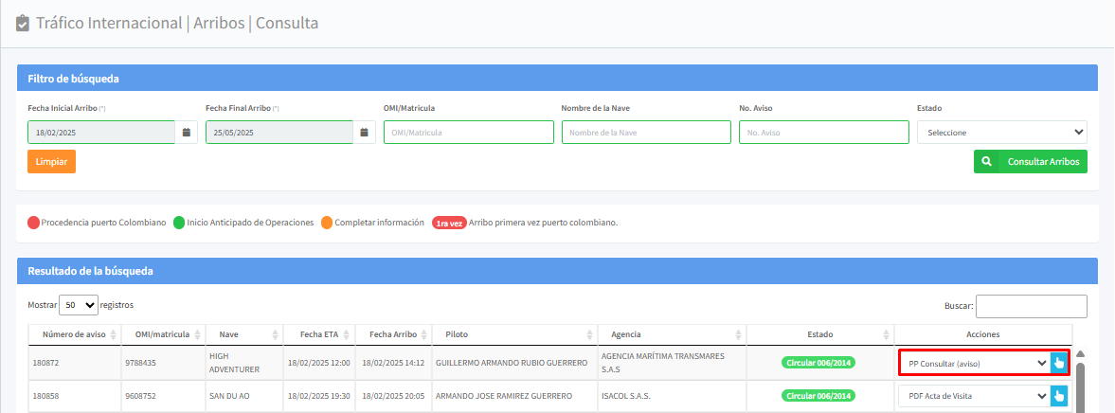Open calendar for Fecha Inicial Arribo
Screen dimensions: 1115x413
point(187,133)
